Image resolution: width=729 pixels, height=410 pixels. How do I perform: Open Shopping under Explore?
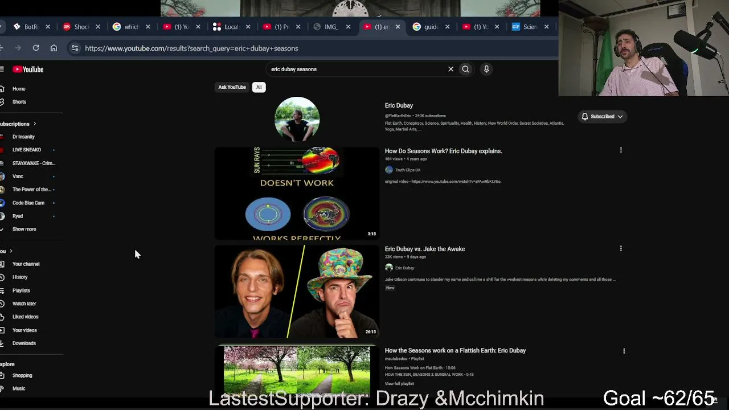coord(22,376)
